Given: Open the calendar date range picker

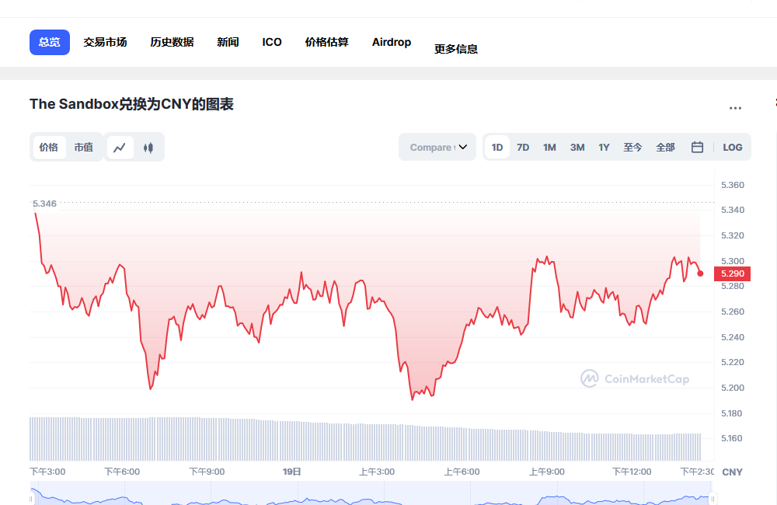Looking at the screenshot, I should 697,147.
